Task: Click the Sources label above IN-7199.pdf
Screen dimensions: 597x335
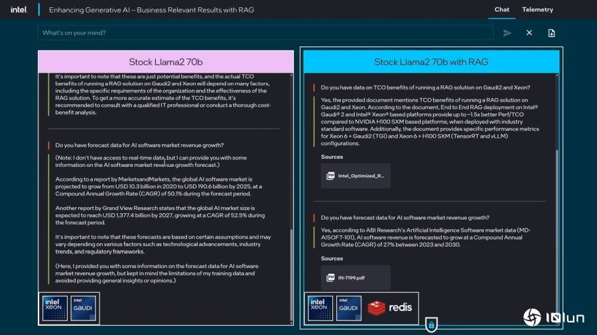Action: [332, 258]
